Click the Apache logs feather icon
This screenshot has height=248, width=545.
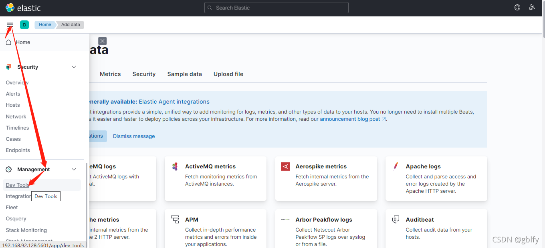pos(396,166)
